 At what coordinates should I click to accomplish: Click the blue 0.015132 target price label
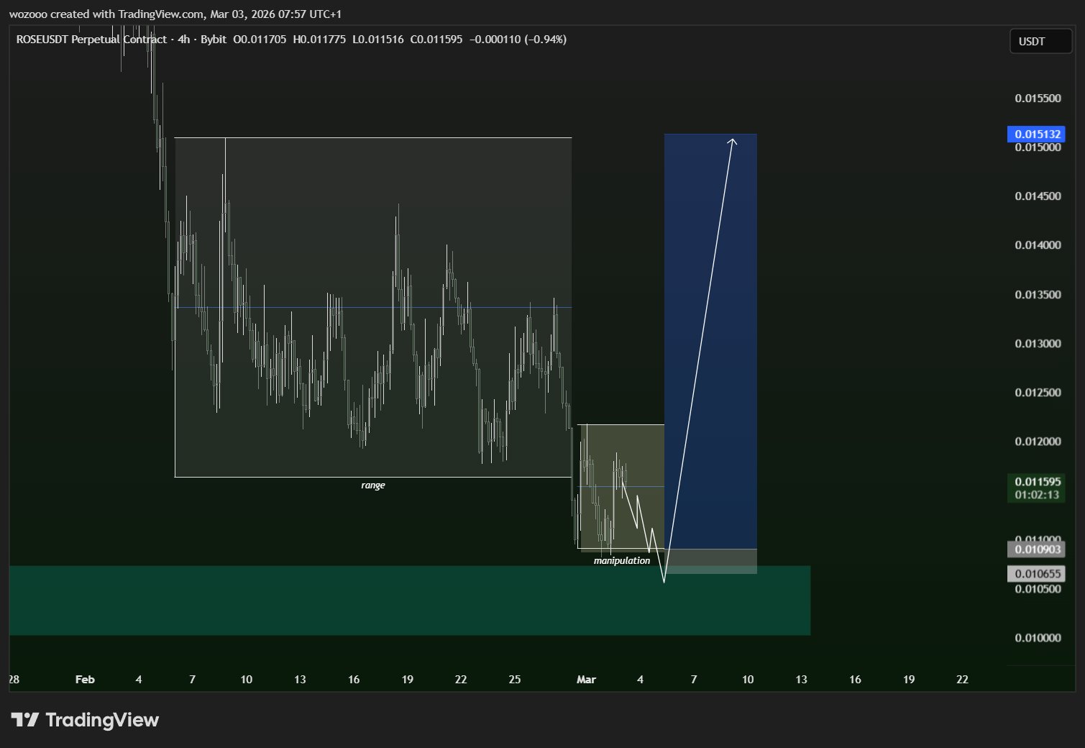tap(1037, 134)
